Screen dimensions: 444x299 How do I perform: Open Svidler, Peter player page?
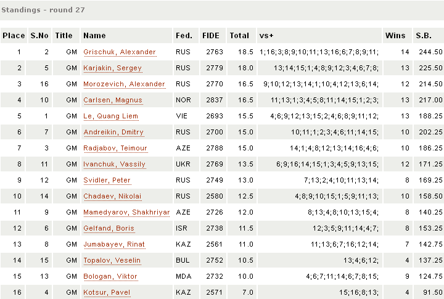click(x=109, y=181)
